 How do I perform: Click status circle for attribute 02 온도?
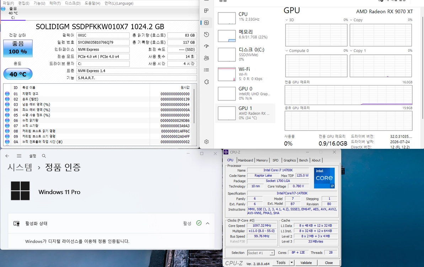click(7, 99)
